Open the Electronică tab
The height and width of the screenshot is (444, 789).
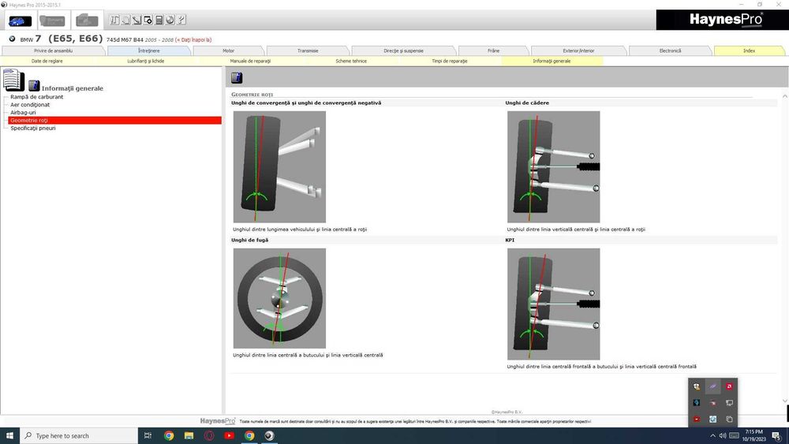coord(670,50)
